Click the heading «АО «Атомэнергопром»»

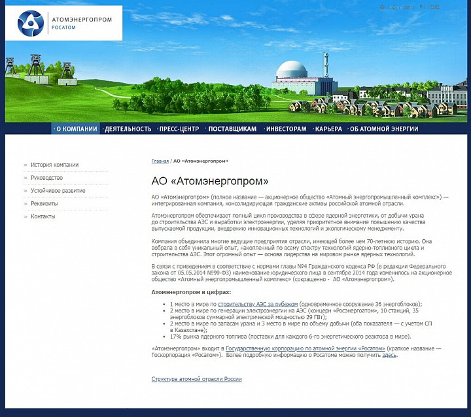pyautogui.click(x=210, y=181)
